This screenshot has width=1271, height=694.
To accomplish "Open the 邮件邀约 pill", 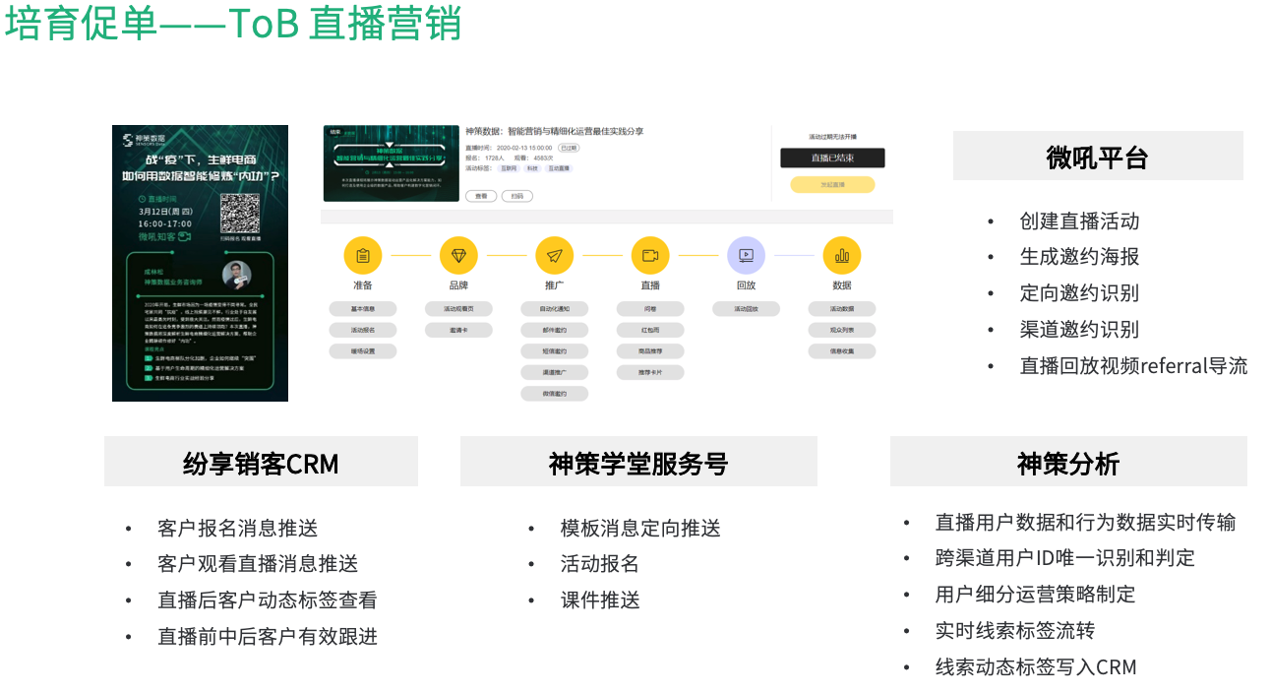I will click(555, 330).
